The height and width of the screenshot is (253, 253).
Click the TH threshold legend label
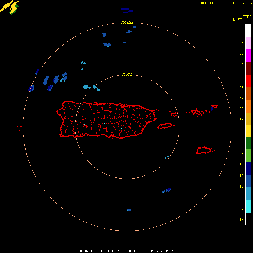point(241,220)
